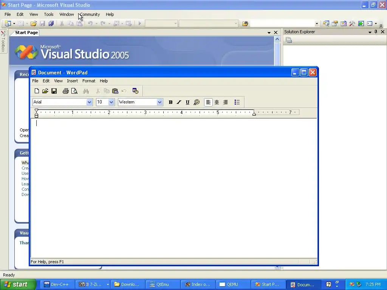This screenshot has width=387, height=290.
Task: Click the Start Page toolbar icon
Action: click(361, 23)
